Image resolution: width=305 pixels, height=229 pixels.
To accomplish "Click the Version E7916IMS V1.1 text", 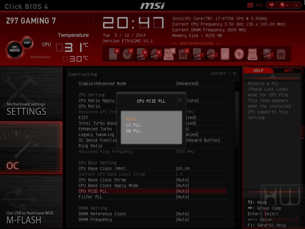I will pos(128,41).
